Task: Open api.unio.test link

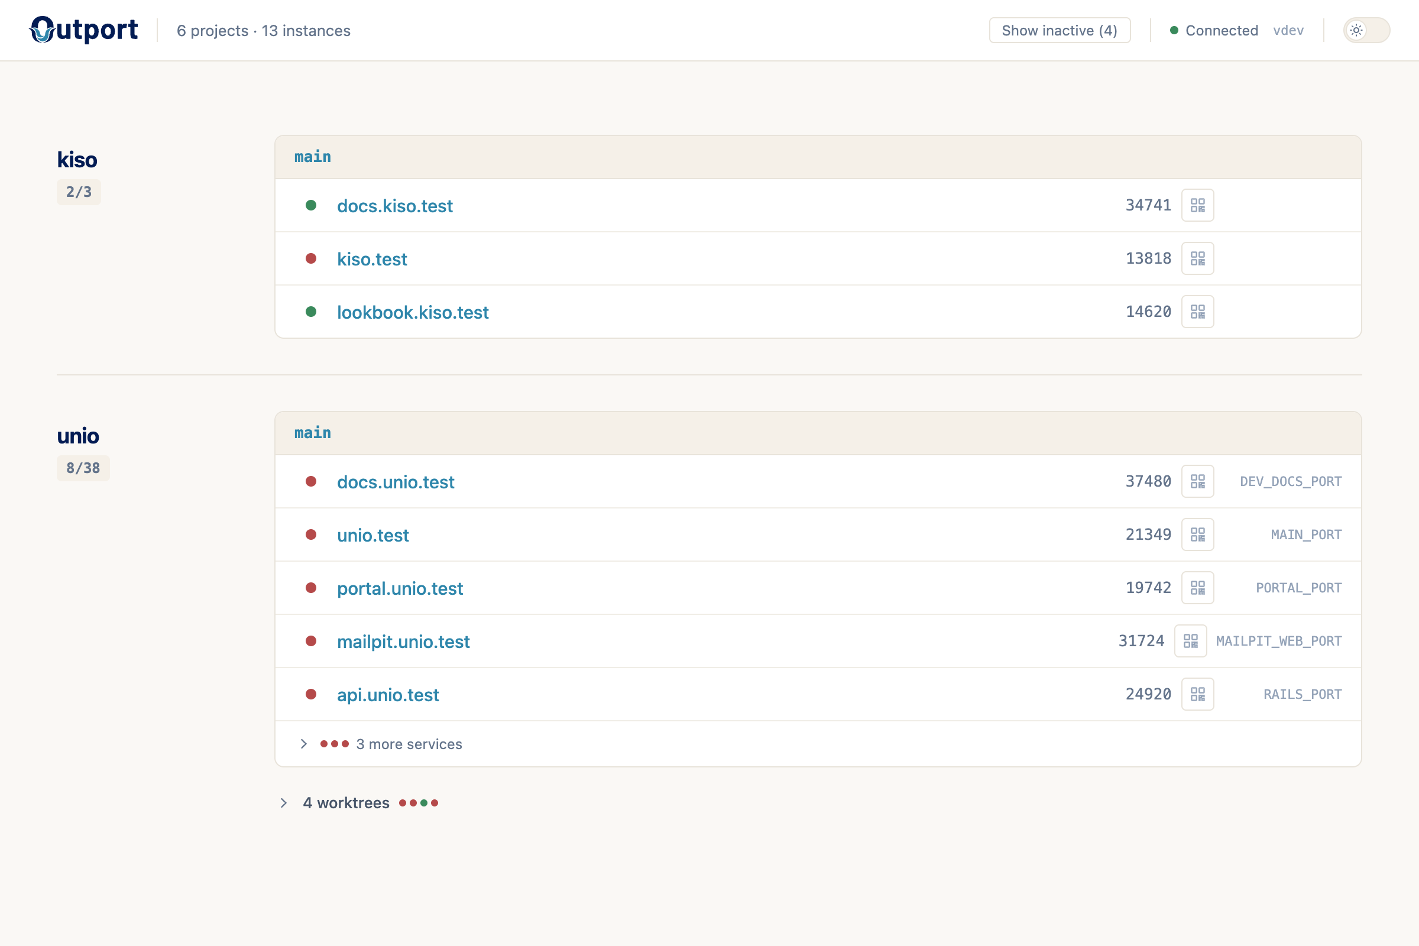Action: coord(388,694)
